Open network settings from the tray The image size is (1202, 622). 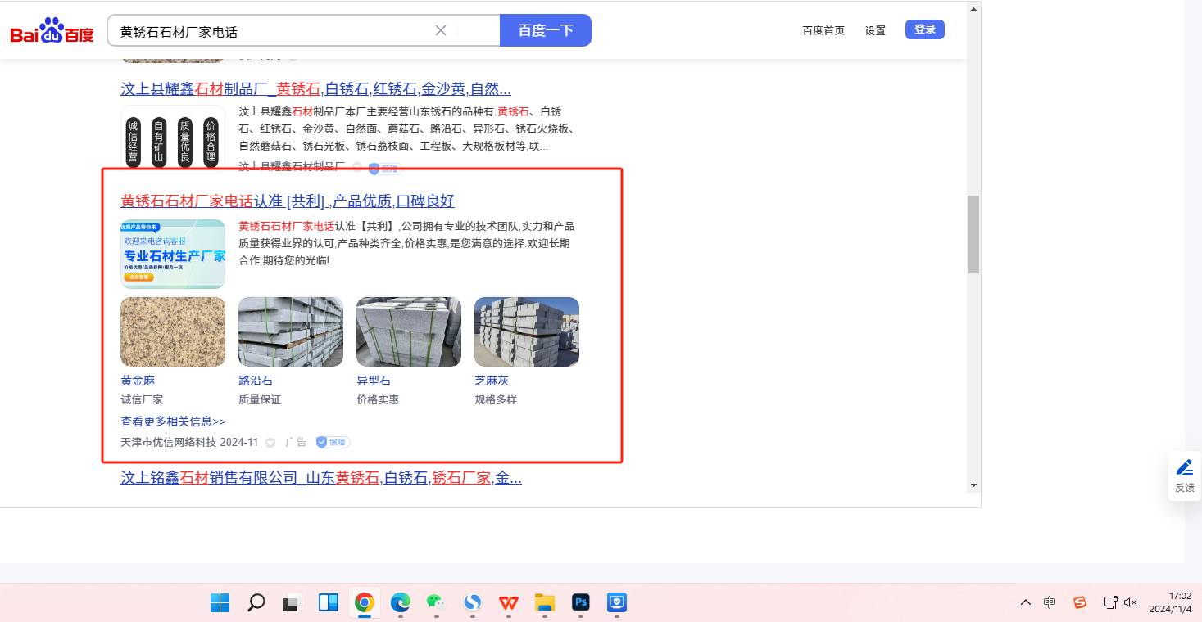(x=1111, y=603)
